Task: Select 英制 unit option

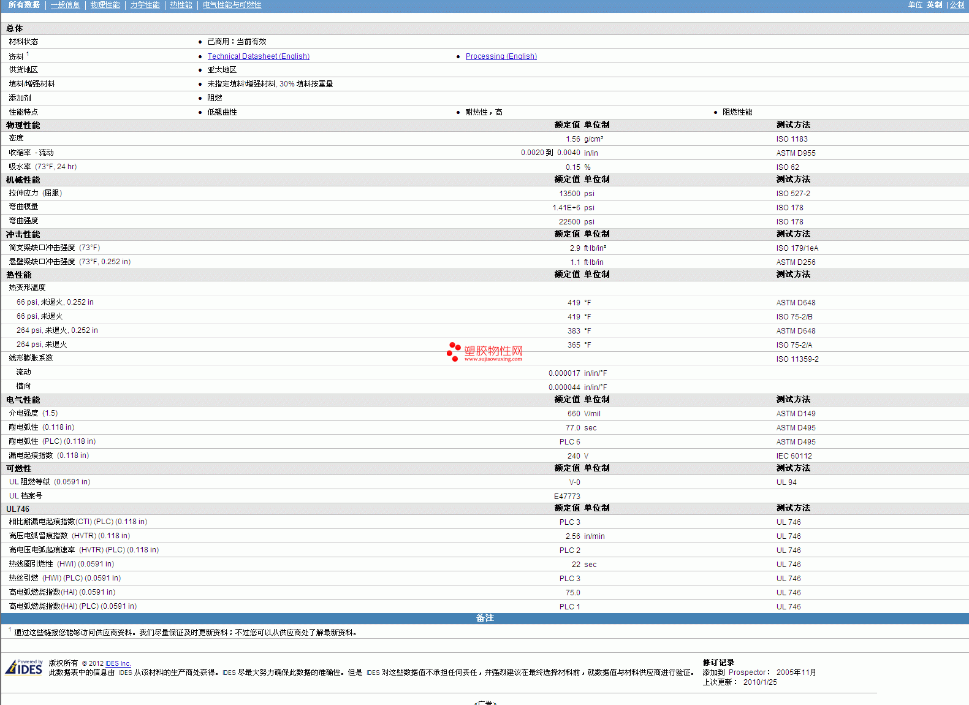Action: click(934, 5)
